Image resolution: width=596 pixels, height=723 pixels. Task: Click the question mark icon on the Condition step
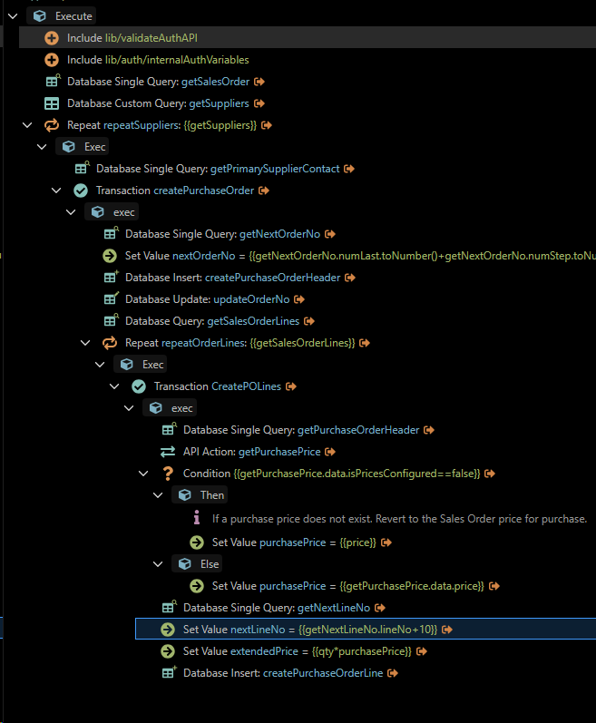coord(168,474)
